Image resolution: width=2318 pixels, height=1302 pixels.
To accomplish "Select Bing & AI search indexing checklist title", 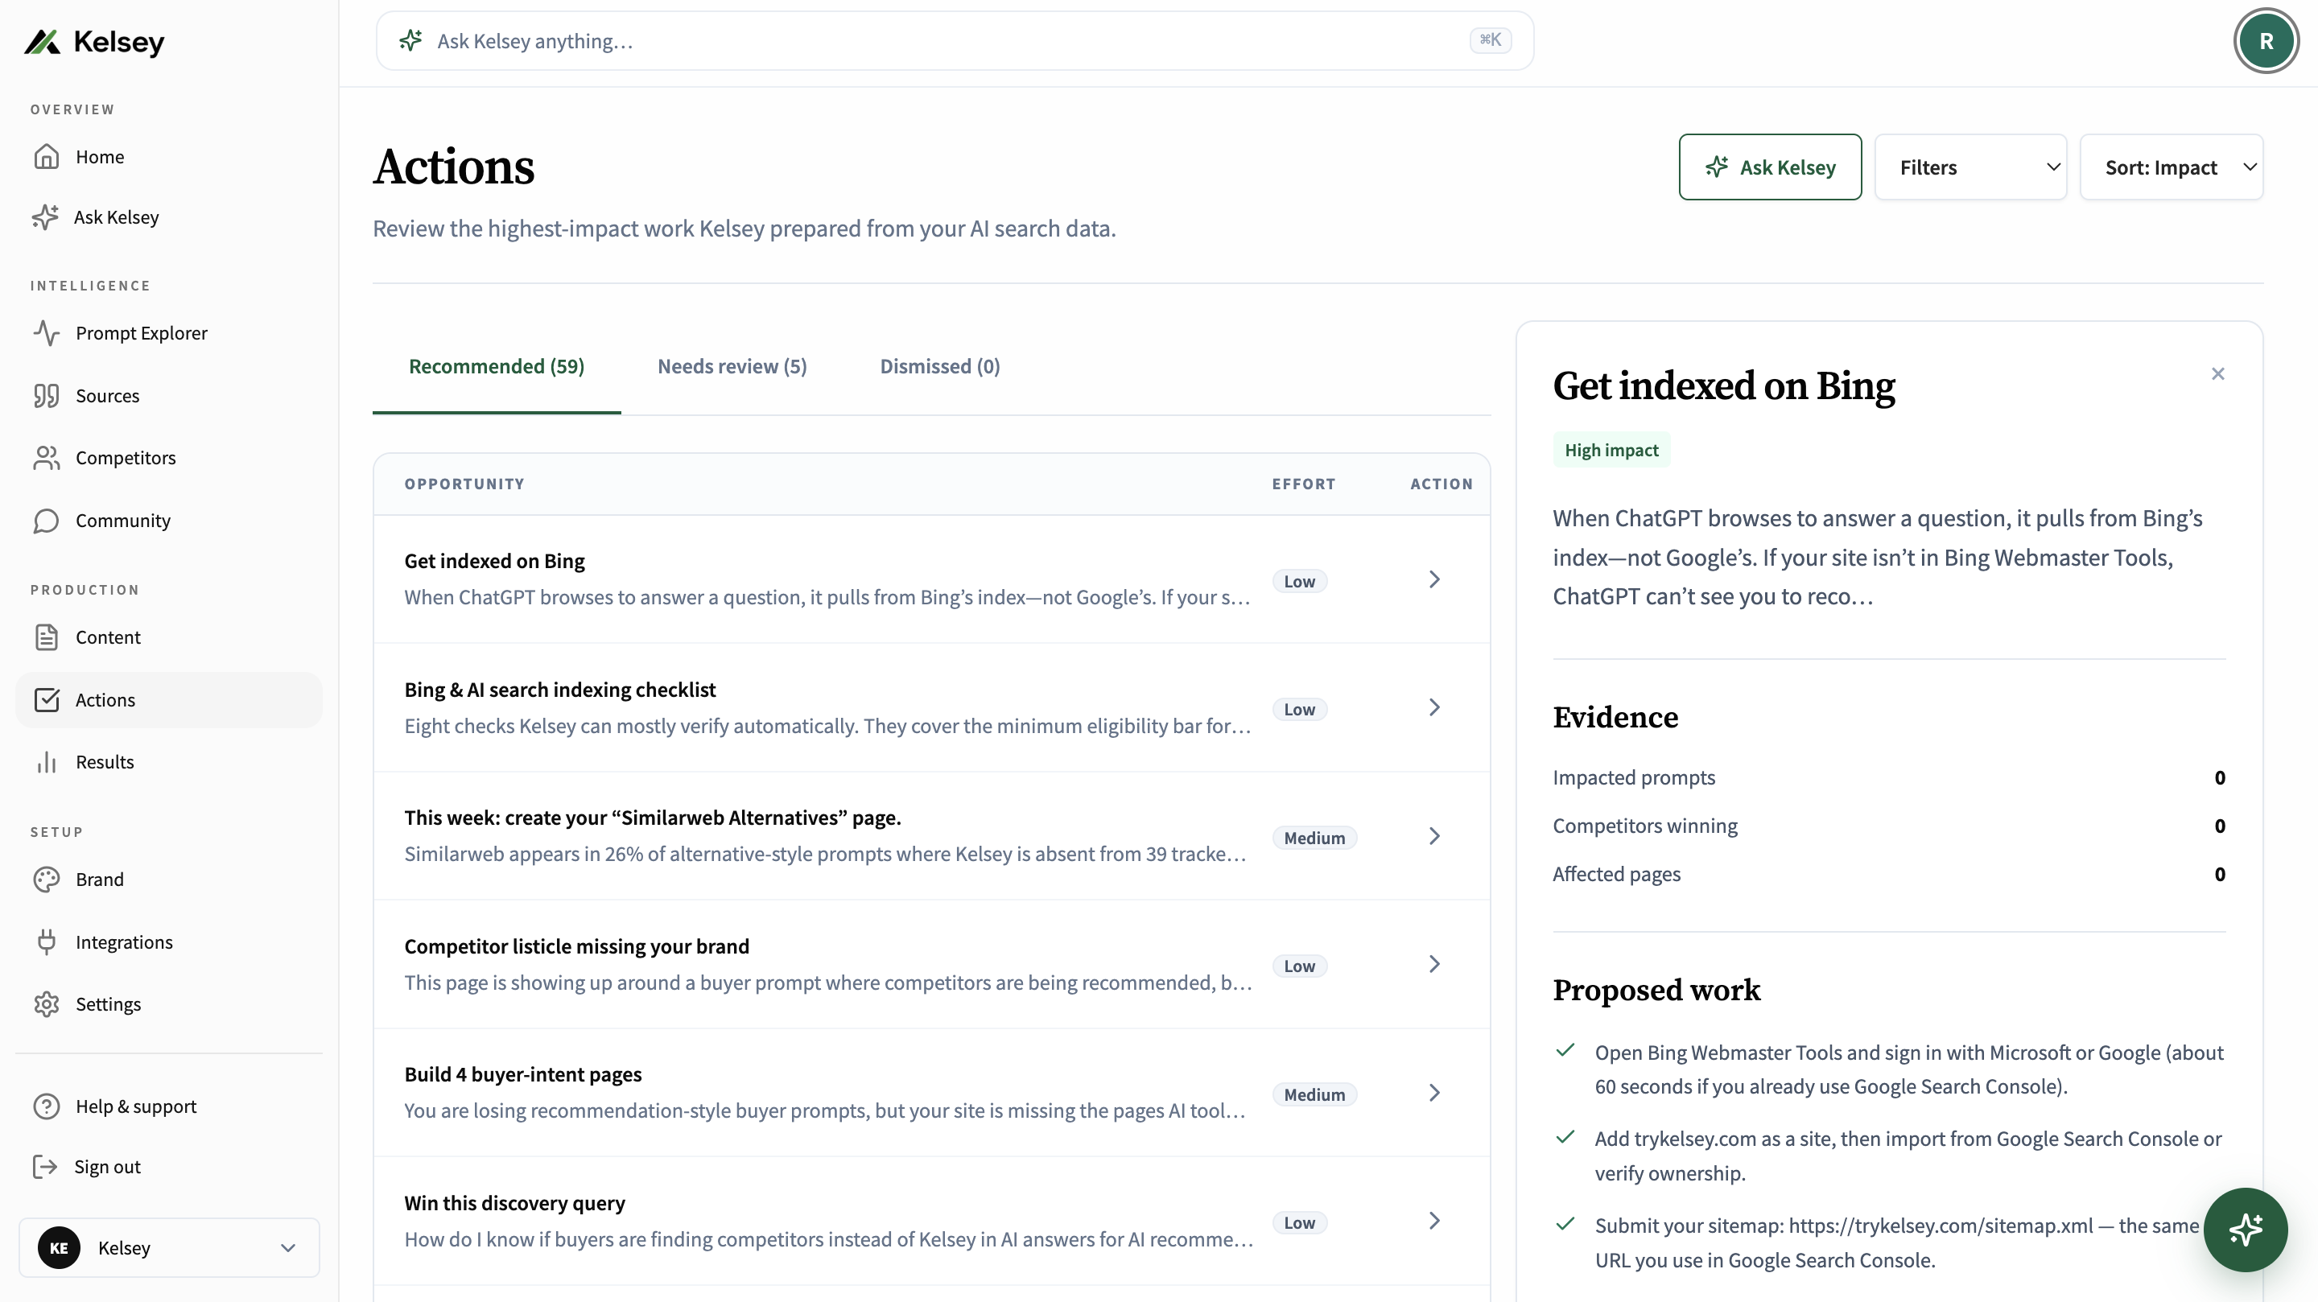I will click(x=559, y=690).
